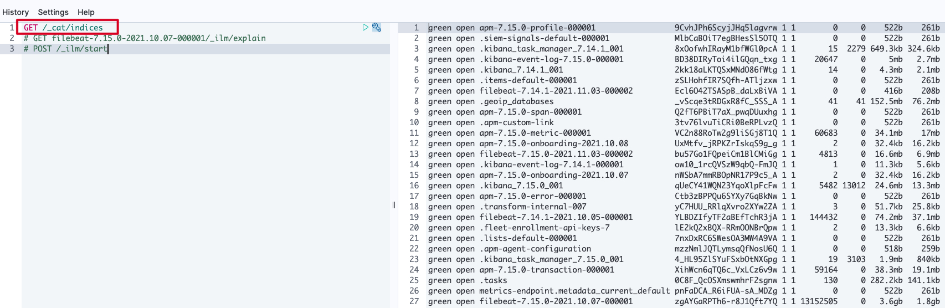The image size is (945, 308).
Task: Place cursor on POST /_ilm/start line
Action: click(65, 49)
